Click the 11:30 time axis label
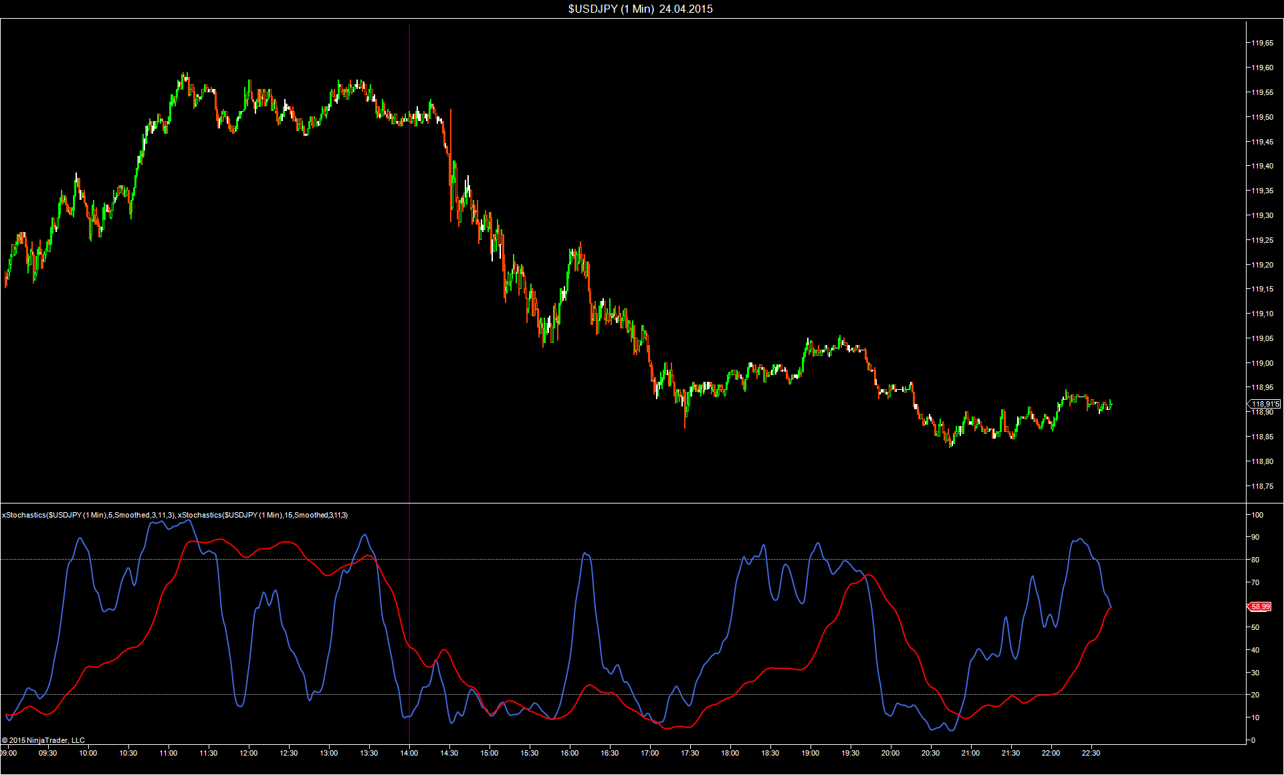The width and height of the screenshot is (1284, 775). [209, 753]
